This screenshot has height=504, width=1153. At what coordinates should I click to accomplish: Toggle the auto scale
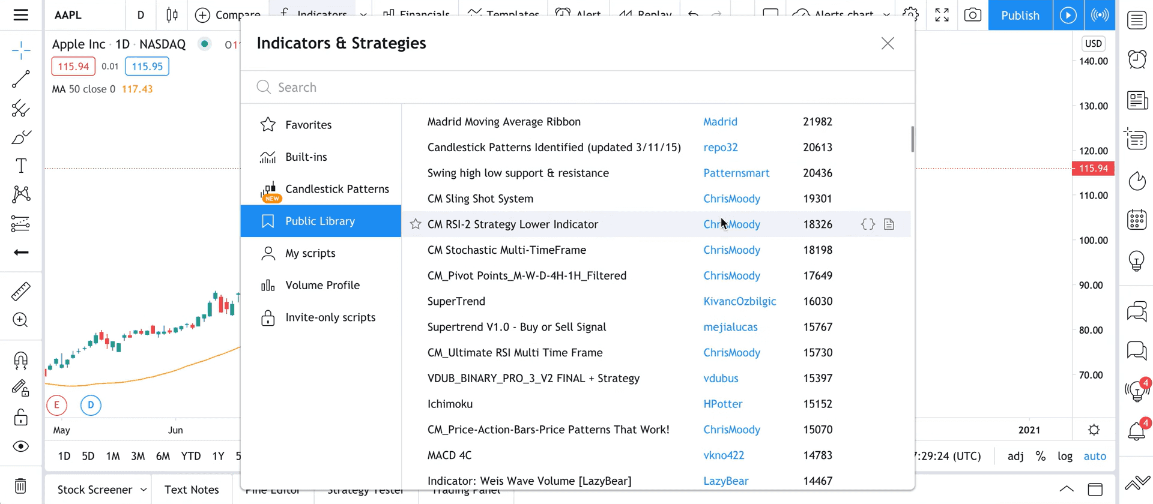[x=1095, y=456]
